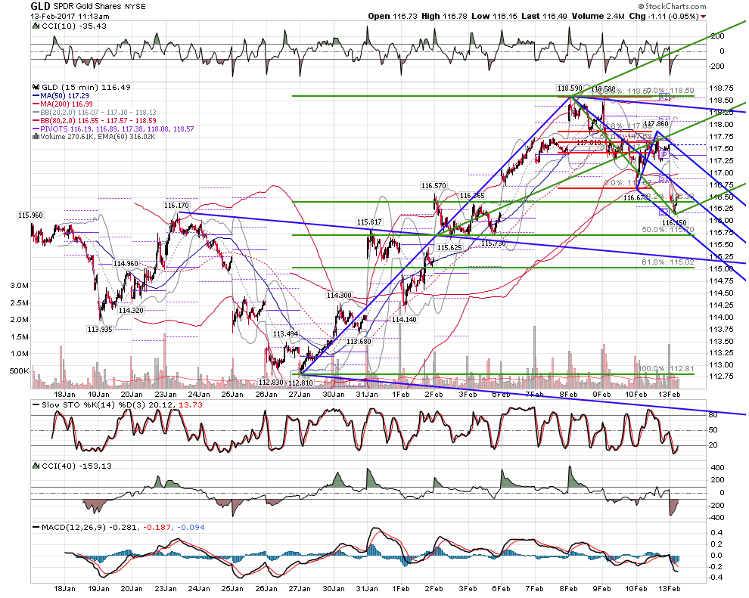Click the '116.570' price annotation
The height and width of the screenshot is (598, 749).
(434, 186)
